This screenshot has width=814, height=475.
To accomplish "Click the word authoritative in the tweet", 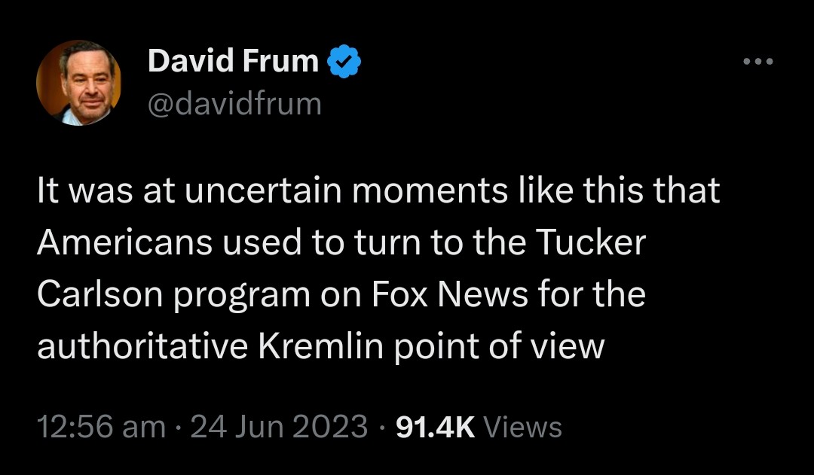I will 141,346.
